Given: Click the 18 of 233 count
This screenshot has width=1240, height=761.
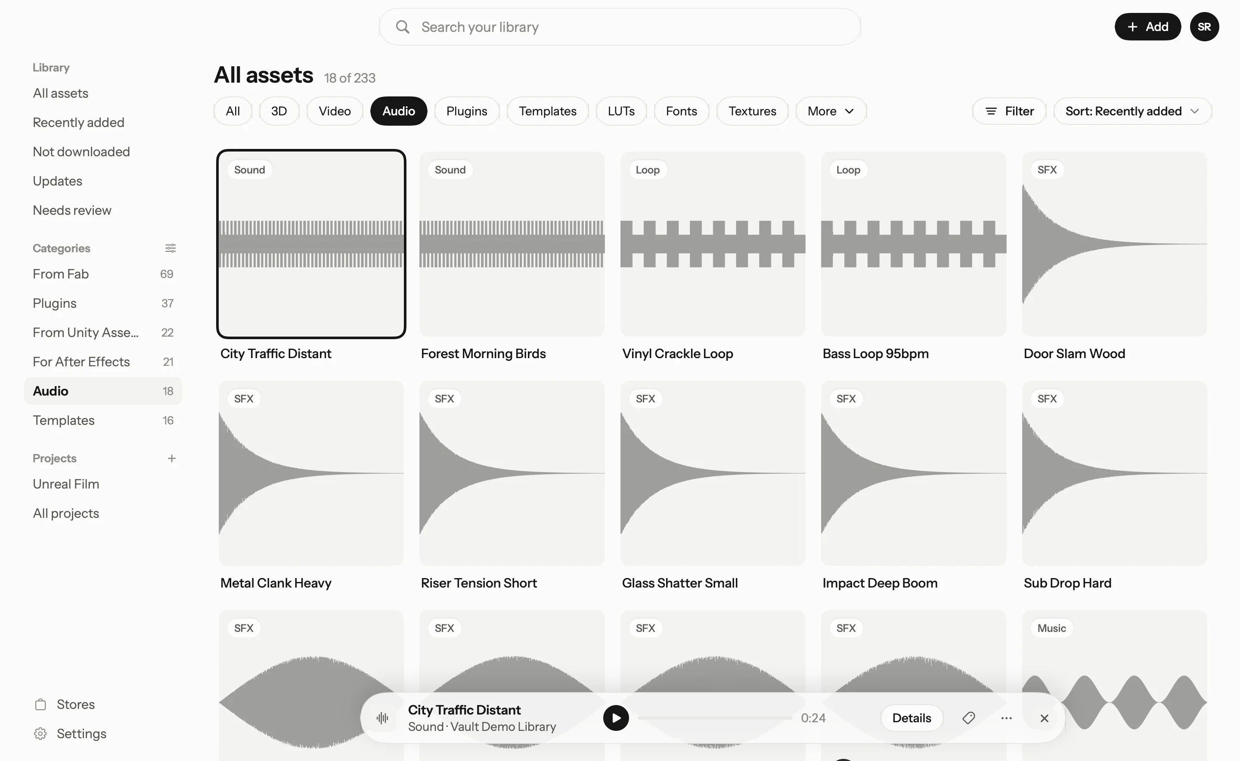Looking at the screenshot, I should (x=349, y=78).
